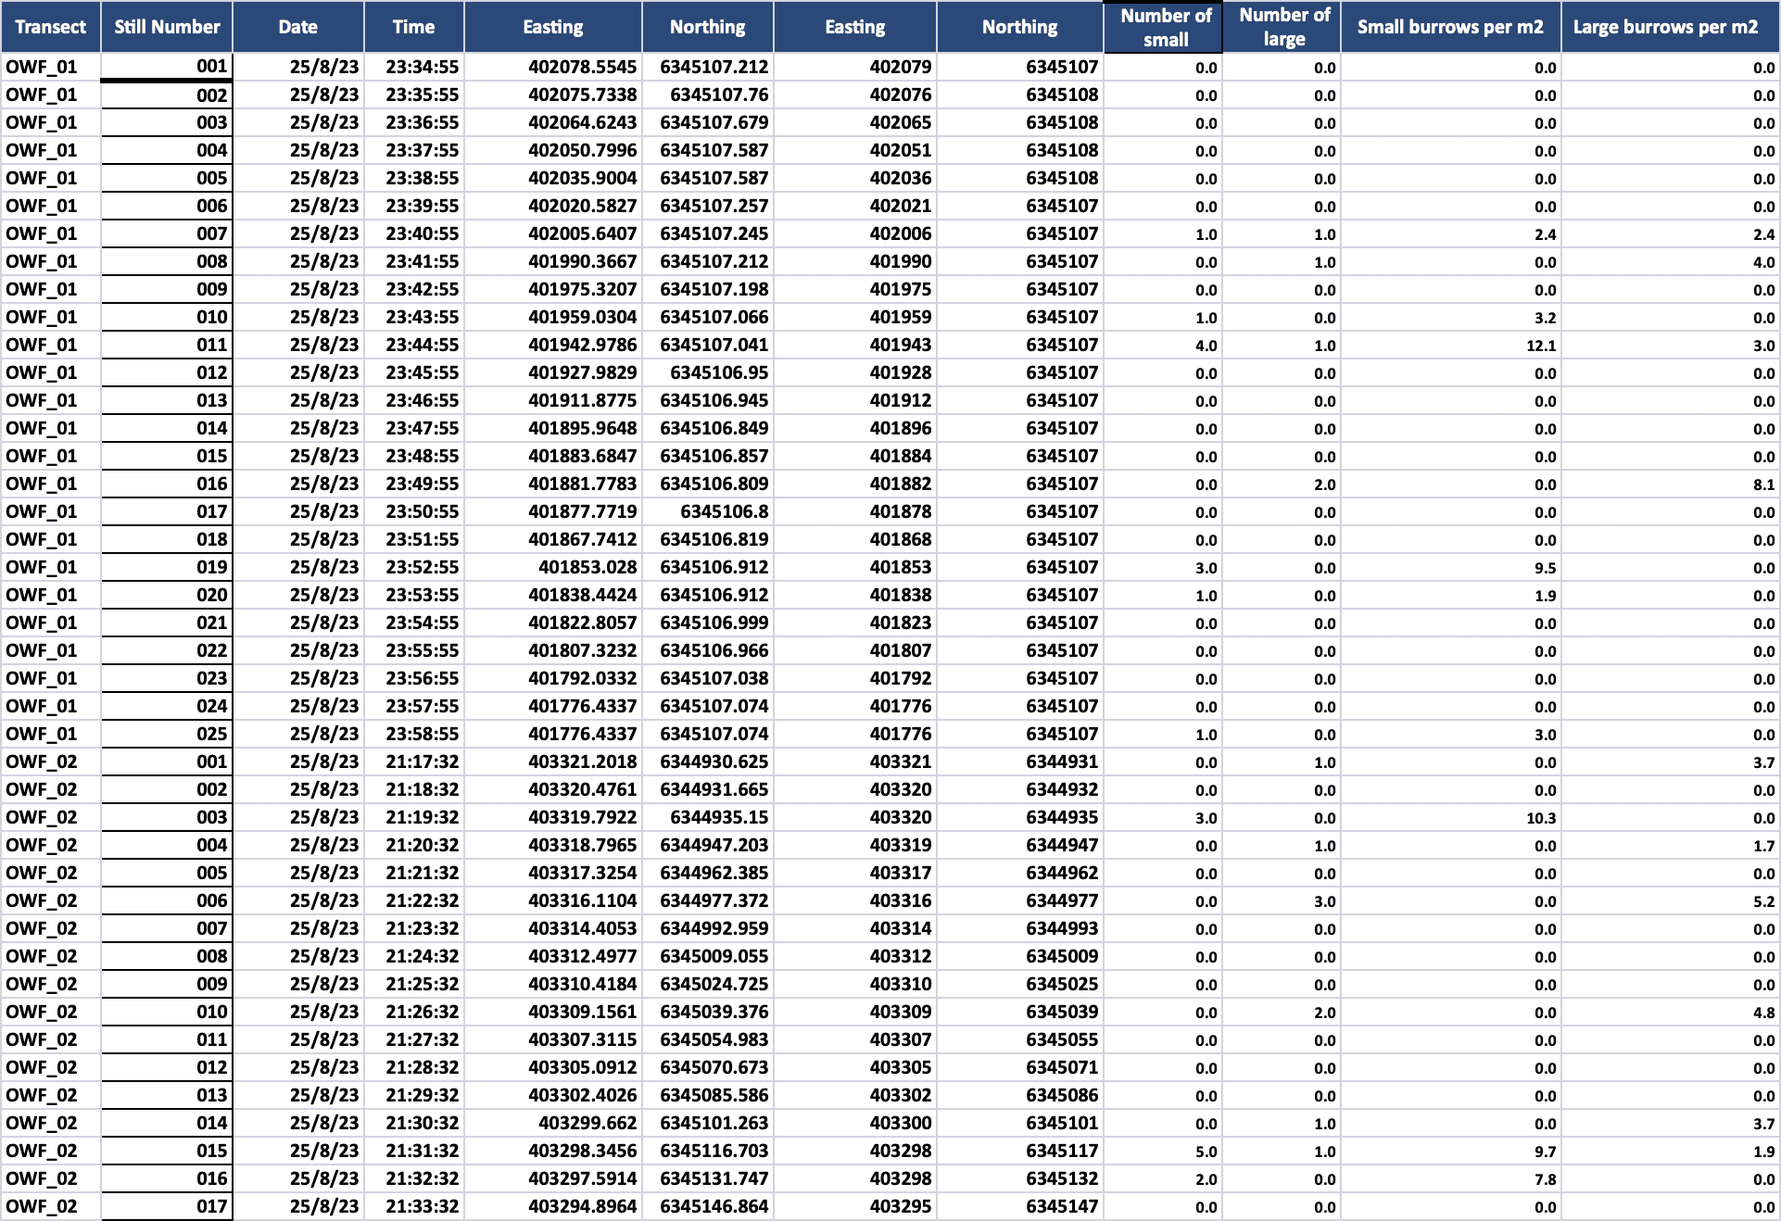The image size is (1781, 1221).
Task: Select time cell 23:58:55
Action: [413, 734]
